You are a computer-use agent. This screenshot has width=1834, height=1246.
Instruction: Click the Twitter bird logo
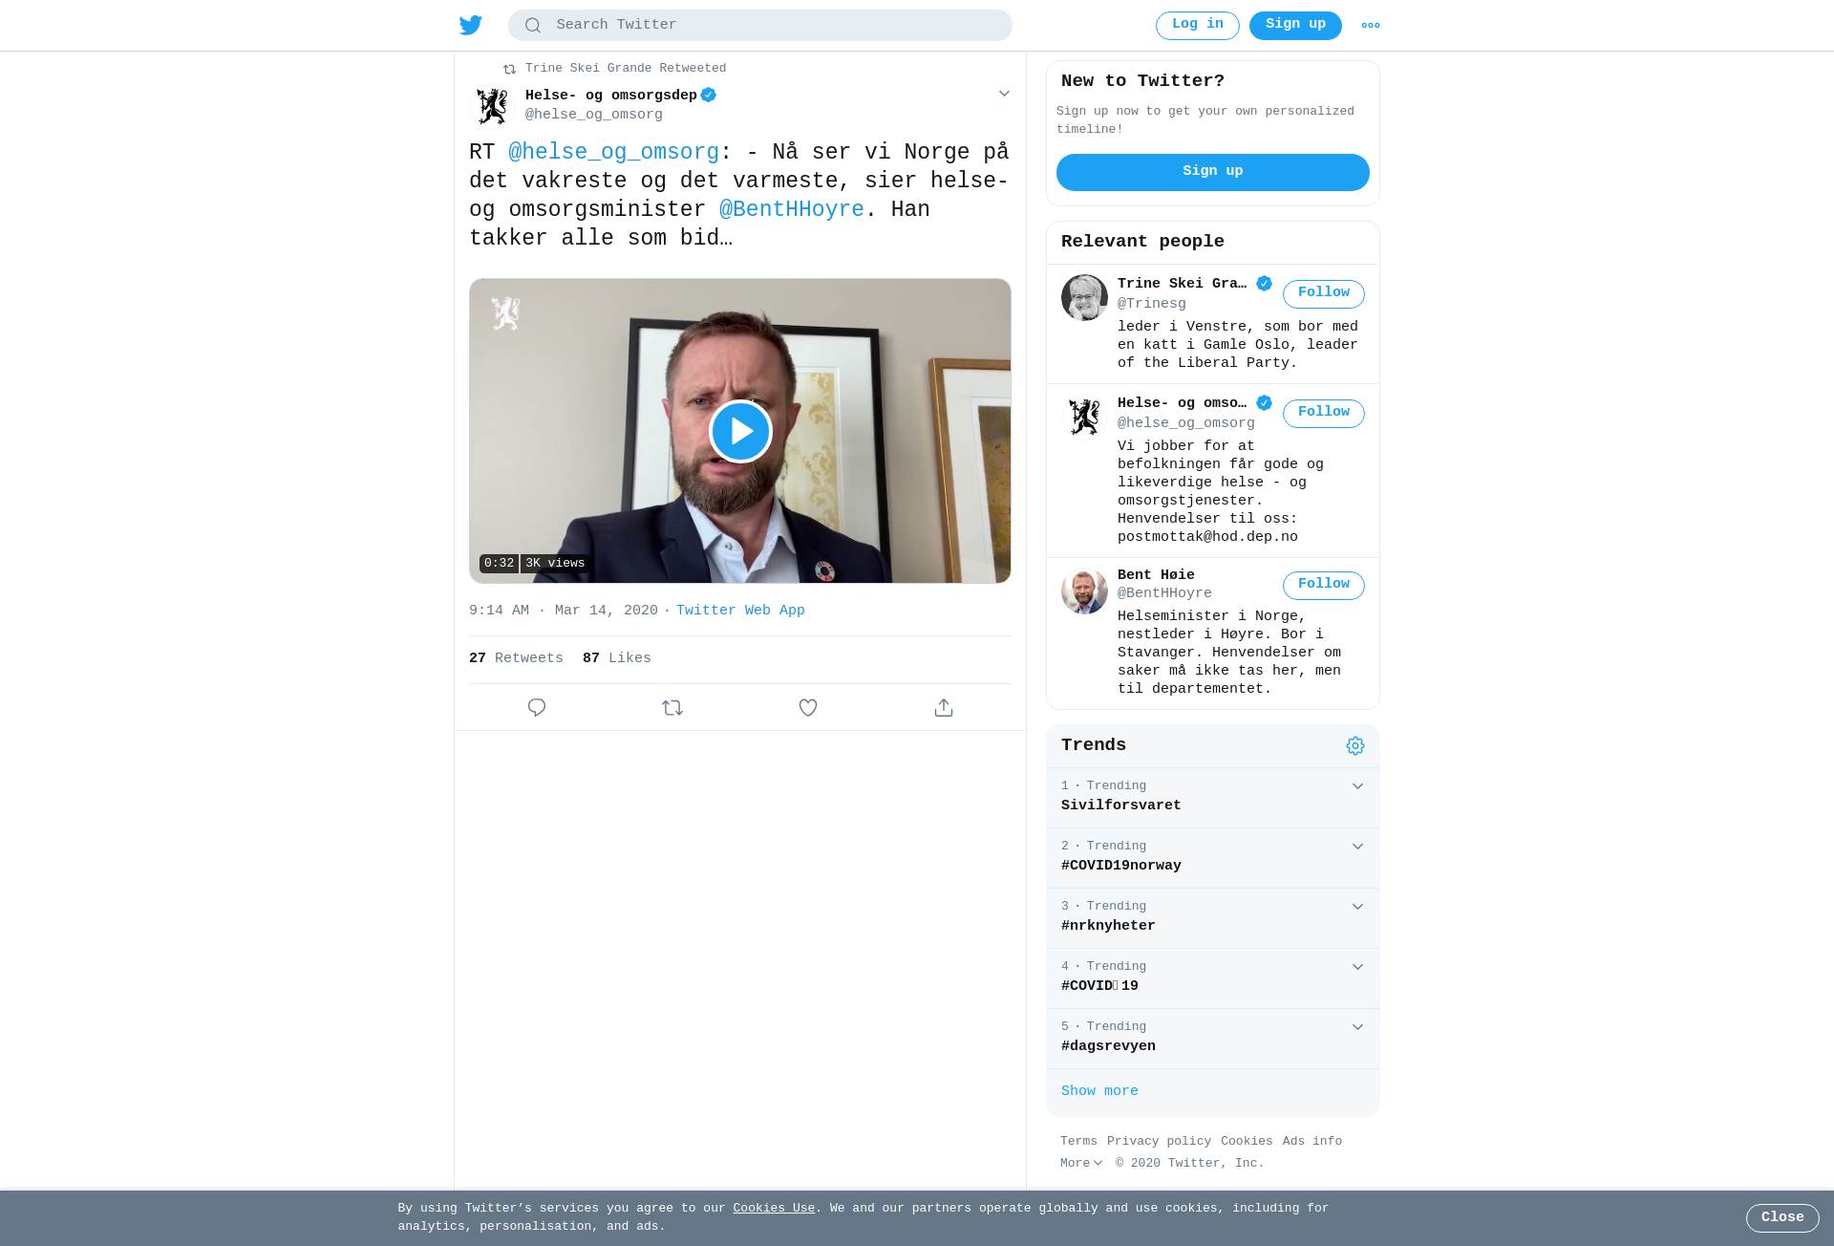471,25
